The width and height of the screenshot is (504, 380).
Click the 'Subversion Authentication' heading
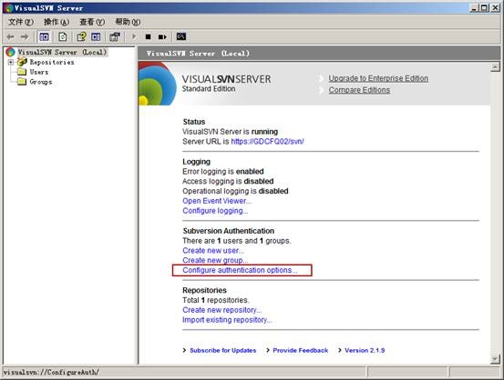click(229, 231)
